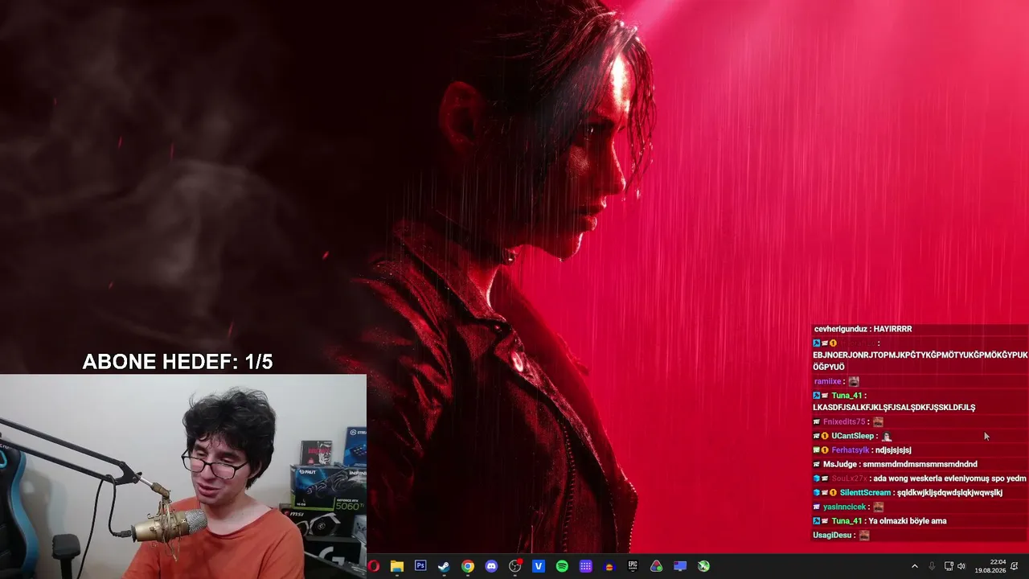Click the chat message "HAYIRRRR"

pyautogui.click(x=895, y=329)
